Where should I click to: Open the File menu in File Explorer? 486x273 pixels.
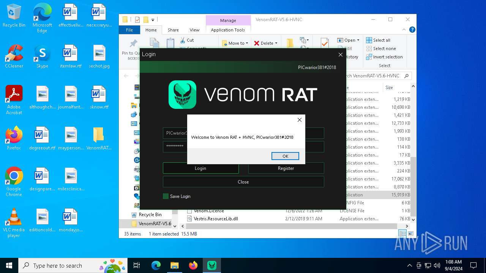[x=129, y=30]
